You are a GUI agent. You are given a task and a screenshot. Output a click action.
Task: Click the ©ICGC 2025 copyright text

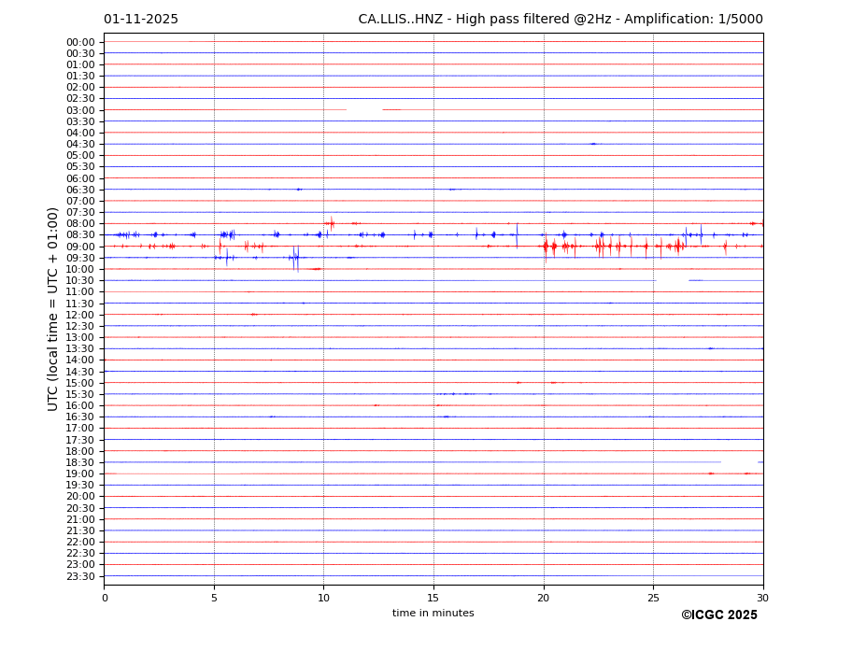pos(718,615)
